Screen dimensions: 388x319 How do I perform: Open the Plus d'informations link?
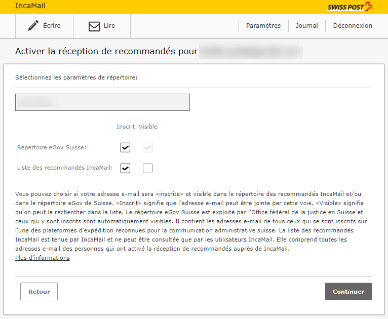click(x=43, y=258)
